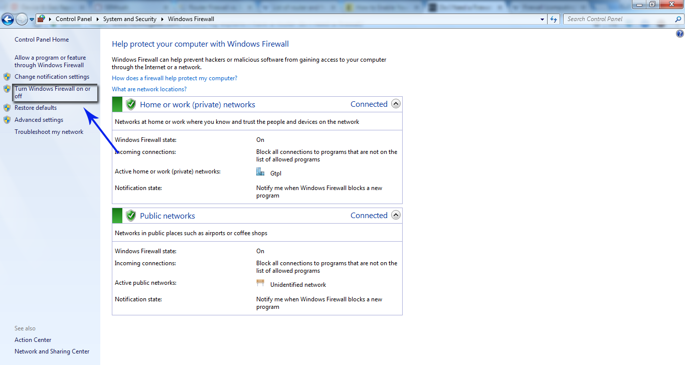Collapse Public networks section chevron
This screenshot has width=685, height=365.
pyautogui.click(x=396, y=216)
